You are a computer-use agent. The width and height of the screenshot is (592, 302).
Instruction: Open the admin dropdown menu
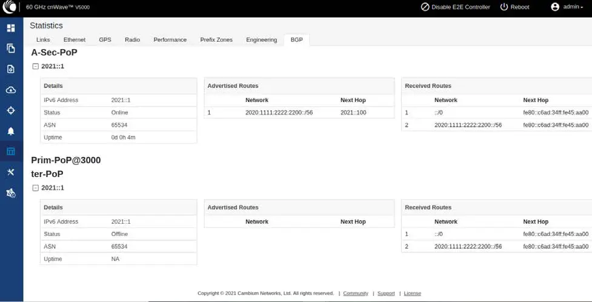click(573, 7)
